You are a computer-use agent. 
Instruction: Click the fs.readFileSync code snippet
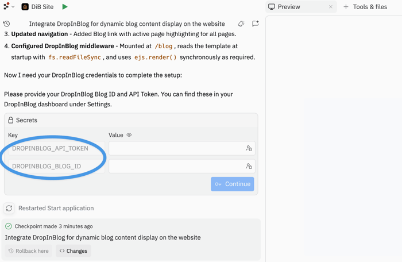[75, 57]
